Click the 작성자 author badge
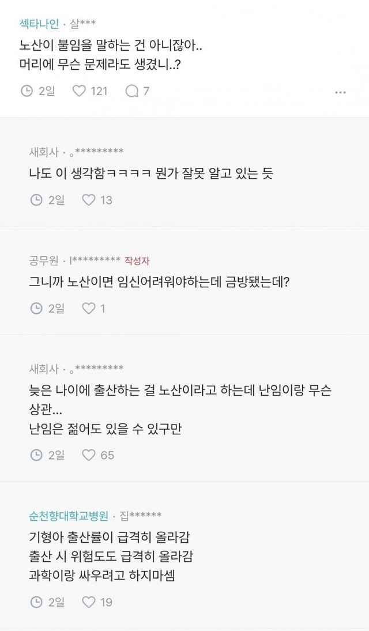Image resolution: width=369 pixels, height=631 pixels. [137, 261]
